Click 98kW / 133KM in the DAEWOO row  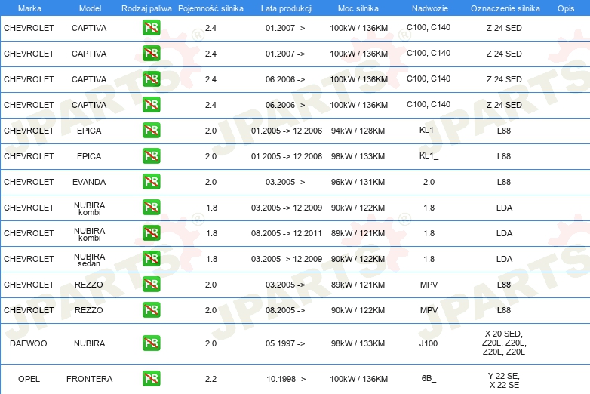coord(358,343)
